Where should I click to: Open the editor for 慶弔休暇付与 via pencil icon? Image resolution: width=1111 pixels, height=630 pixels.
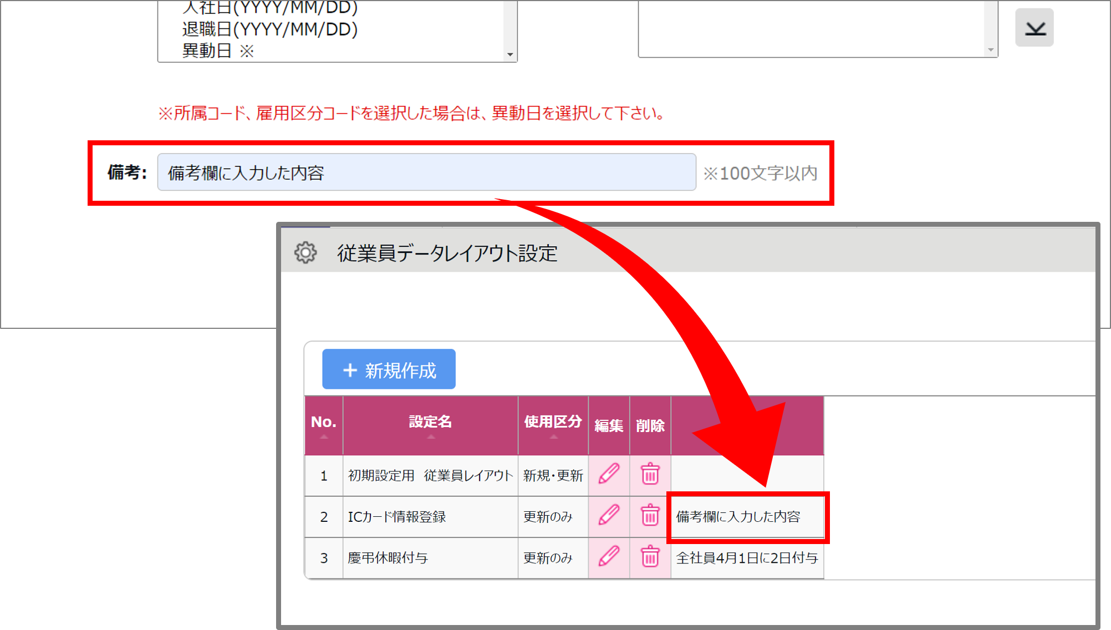coord(609,557)
